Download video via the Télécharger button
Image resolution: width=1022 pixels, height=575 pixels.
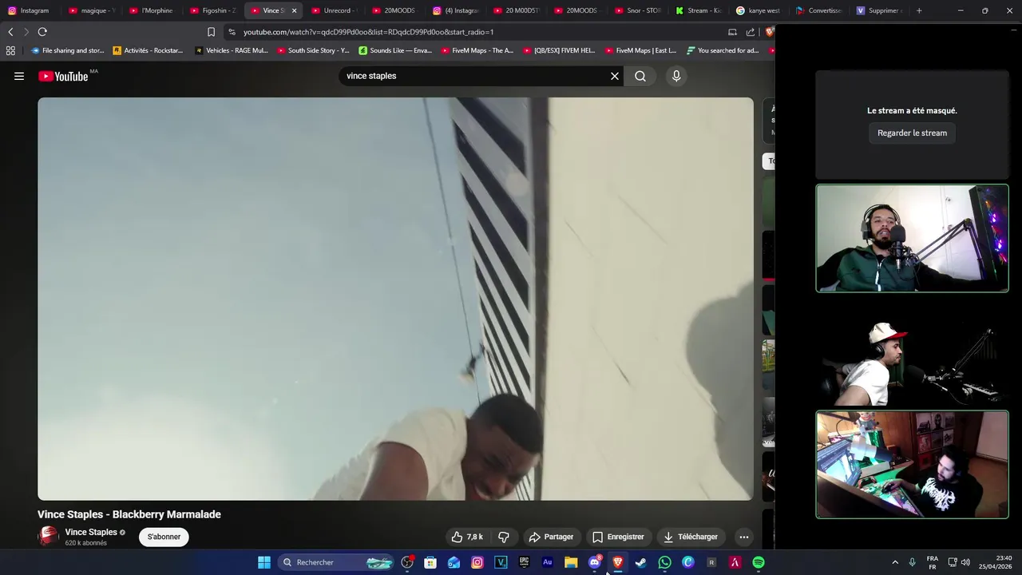(691, 537)
